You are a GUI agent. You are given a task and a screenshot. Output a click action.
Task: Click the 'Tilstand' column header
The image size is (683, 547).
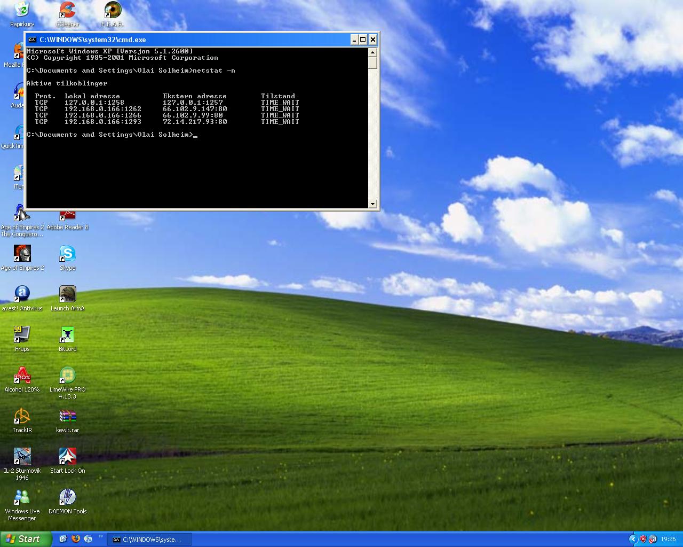coord(278,96)
